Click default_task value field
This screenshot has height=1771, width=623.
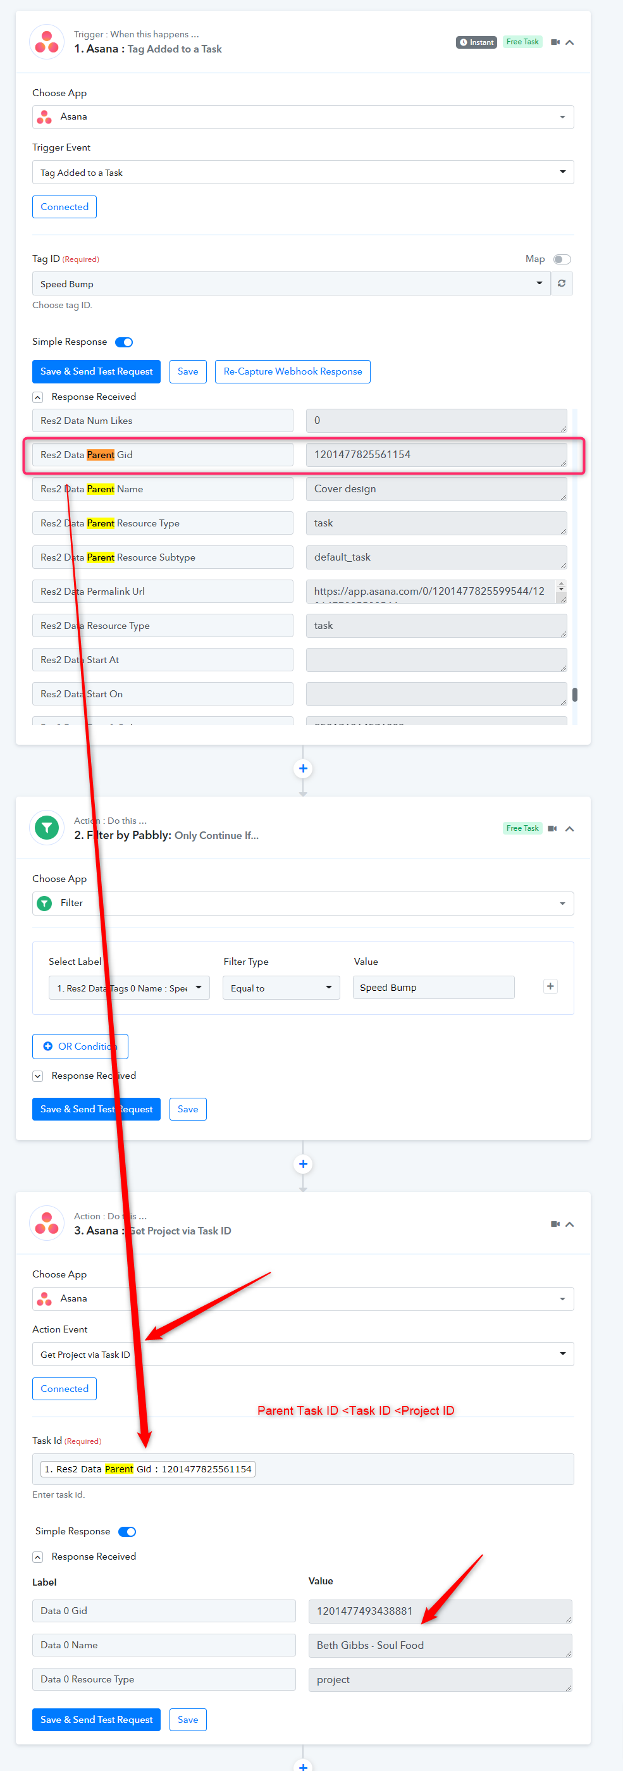point(436,557)
